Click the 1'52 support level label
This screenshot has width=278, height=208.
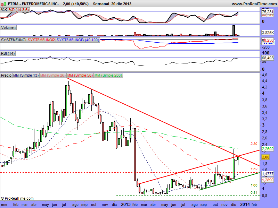[x=254, y=169]
